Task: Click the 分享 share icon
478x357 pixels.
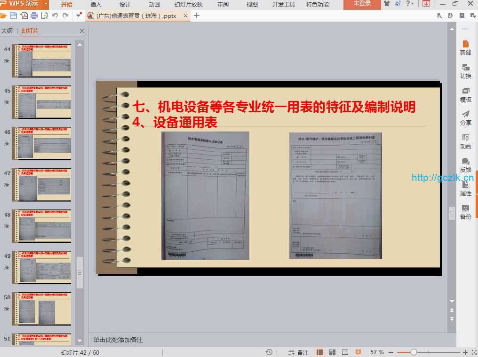Action: [465, 118]
